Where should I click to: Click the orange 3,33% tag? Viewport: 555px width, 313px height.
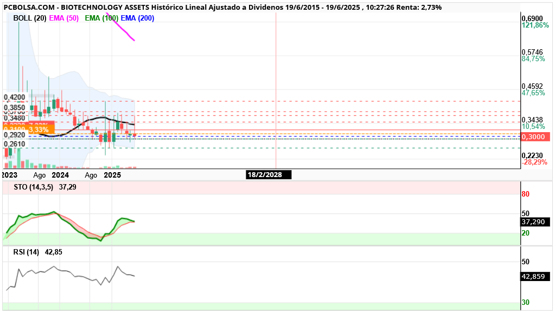point(29,130)
